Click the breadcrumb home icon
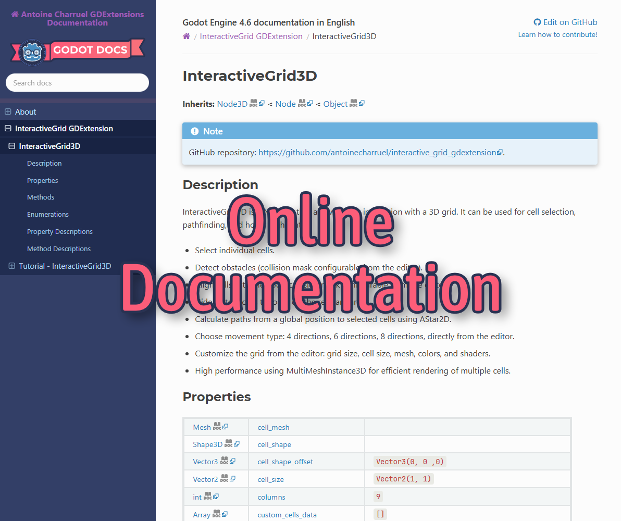The height and width of the screenshot is (521, 621). click(x=187, y=36)
